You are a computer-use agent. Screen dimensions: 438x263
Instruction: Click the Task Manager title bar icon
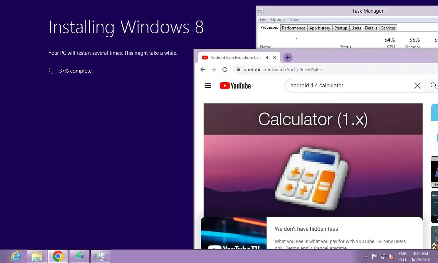(x=261, y=11)
